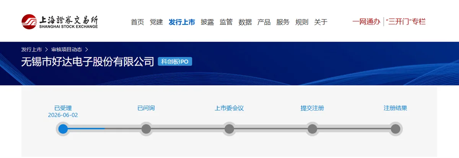Select the 发行上市 navigation tab
The width and height of the screenshot is (459, 158).
(182, 22)
